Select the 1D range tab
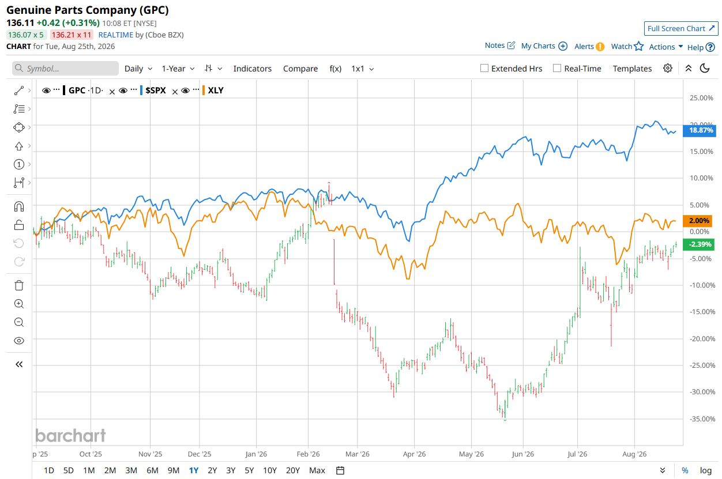Viewport: 722px width, 479px height. [49, 470]
